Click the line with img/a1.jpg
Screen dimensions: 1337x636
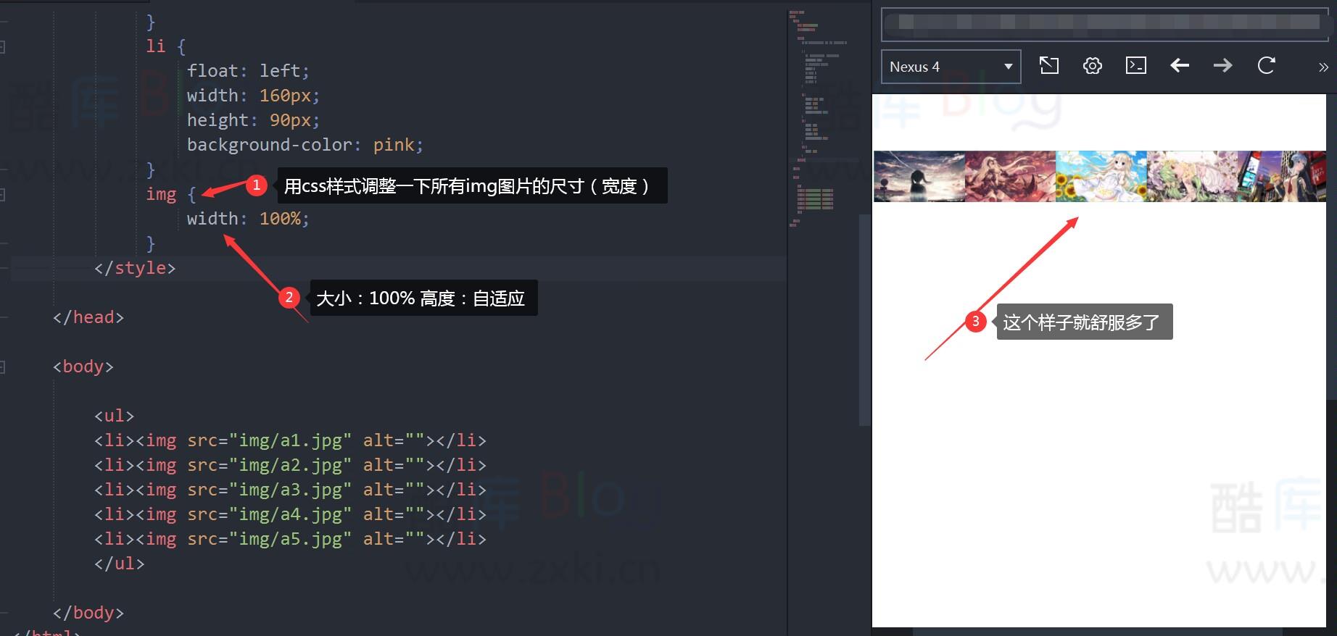coord(290,440)
